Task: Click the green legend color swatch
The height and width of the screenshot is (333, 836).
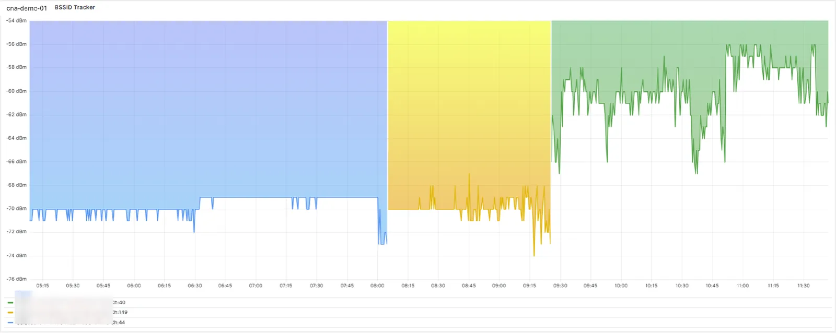Action: [10, 302]
